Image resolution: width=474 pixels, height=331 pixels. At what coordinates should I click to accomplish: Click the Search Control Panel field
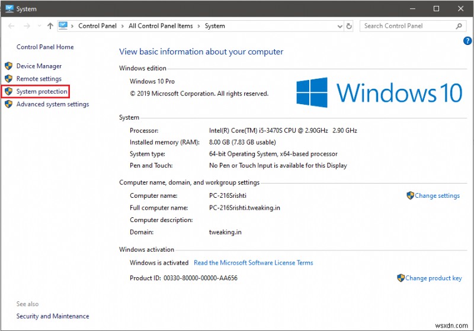[x=408, y=26]
